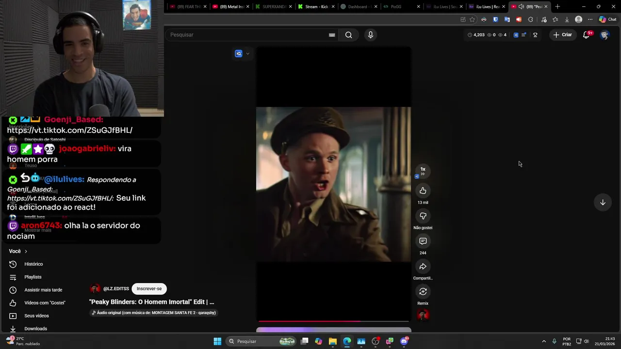Open the Remix icon
This screenshot has height=349, width=621.
coord(423,291)
